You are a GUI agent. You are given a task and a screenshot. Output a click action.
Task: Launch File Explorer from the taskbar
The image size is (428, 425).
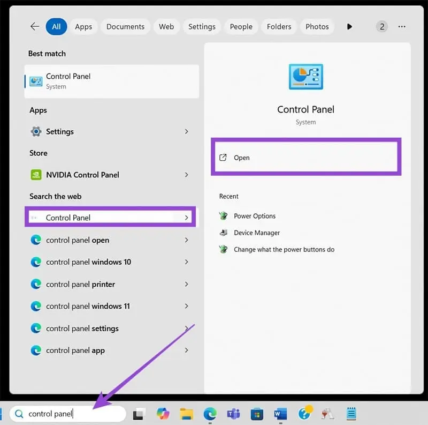(x=186, y=414)
